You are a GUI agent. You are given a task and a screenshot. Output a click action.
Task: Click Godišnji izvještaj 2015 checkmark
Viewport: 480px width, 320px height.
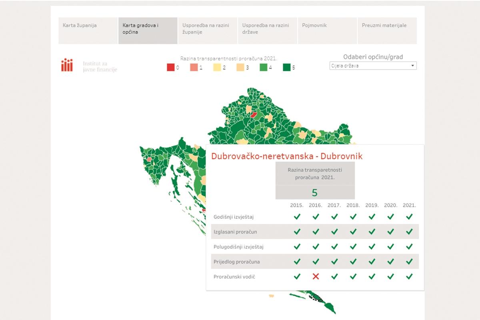[297, 217]
